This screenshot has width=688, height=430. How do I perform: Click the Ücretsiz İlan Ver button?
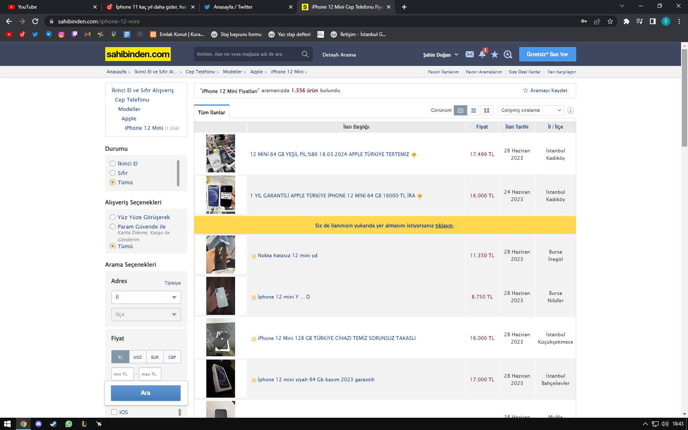[x=548, y=54]
